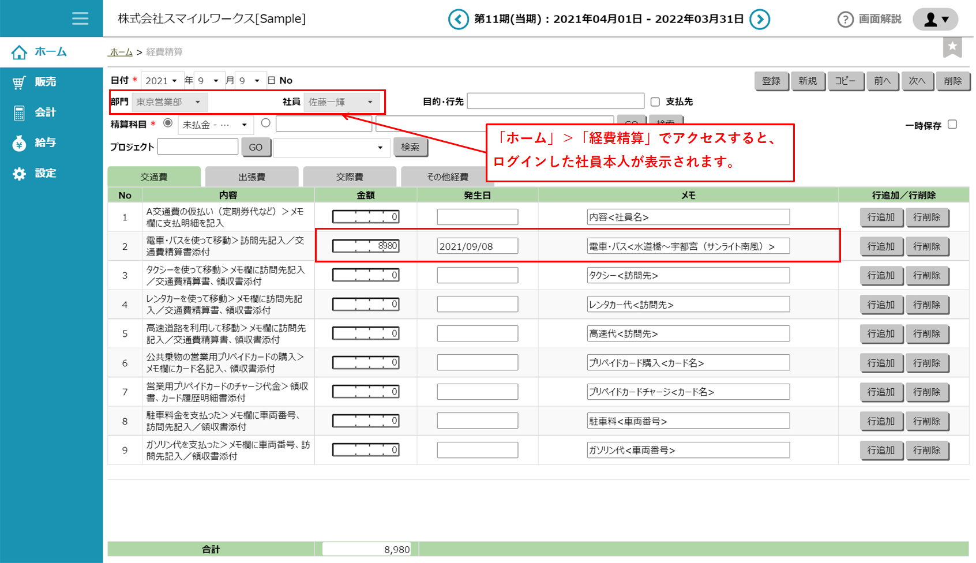Image resolution: width=976 pixels, height=563 pixels.
Task: Open the 画面解説 help question-mark icon
Action: click(844, 19)
